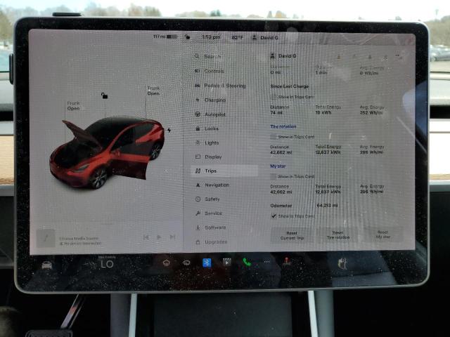This screenshot has height=337, width=450.
Task: Open Display settings
Action: tap(213, 157)
